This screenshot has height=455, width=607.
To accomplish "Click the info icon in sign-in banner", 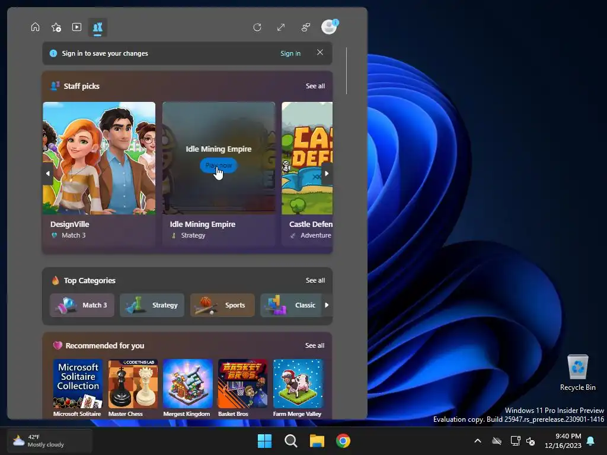I will coord(53,53).
